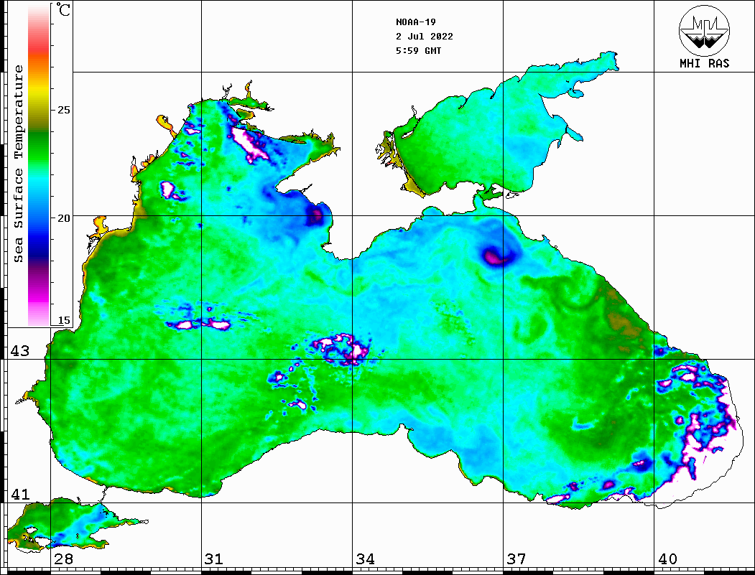Click longitude label '28'
This screenshot has height=575, width=755.
coord(63,559)
